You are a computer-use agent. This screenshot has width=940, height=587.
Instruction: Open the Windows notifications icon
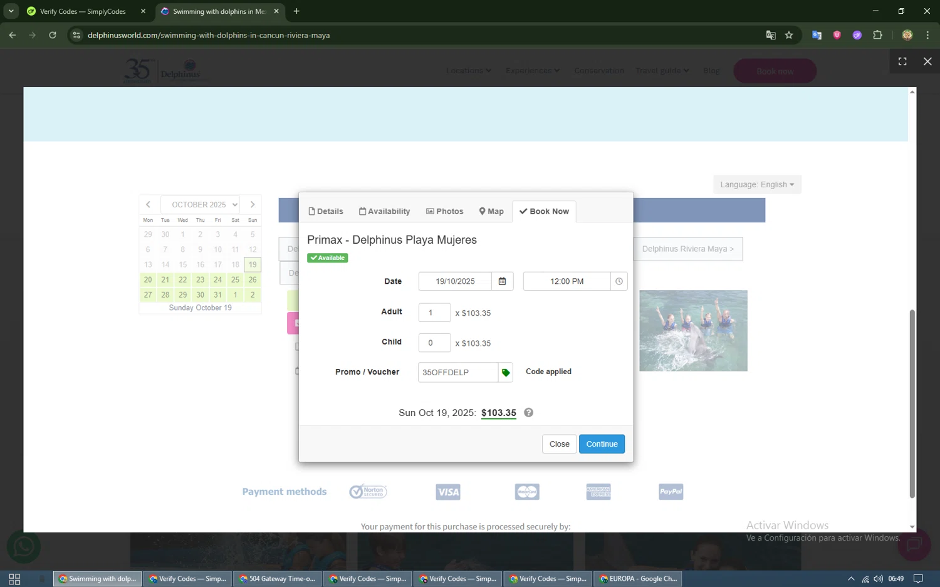tap(918, 579)
